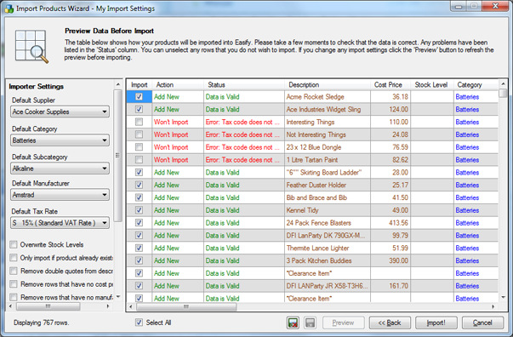This screenshot has height=337, width=513.
Task: Select "Bib and Brace and Bib" description cell
Action: click(328, 197)
